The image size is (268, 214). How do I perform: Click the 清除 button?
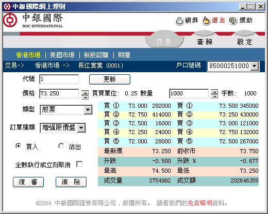(x=71, y=182)
